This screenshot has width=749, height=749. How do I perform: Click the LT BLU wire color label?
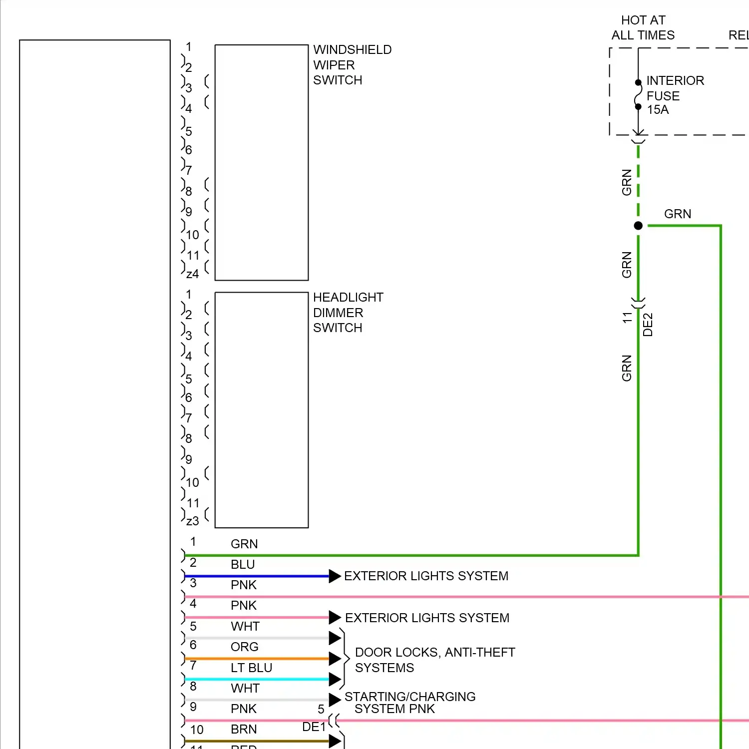click(x=251, y=668)
